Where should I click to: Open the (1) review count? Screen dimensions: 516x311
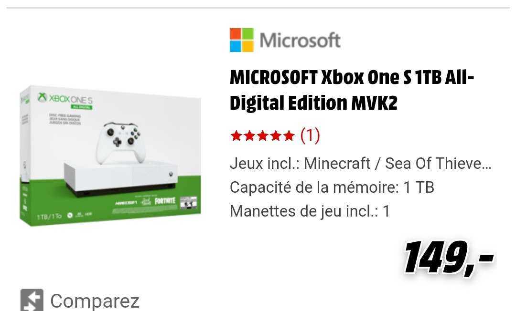pyautogui.click(x=310, y=135)
